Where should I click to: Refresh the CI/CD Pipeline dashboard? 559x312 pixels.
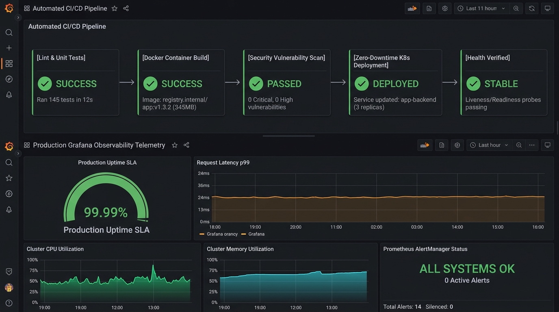click(532, 9)
